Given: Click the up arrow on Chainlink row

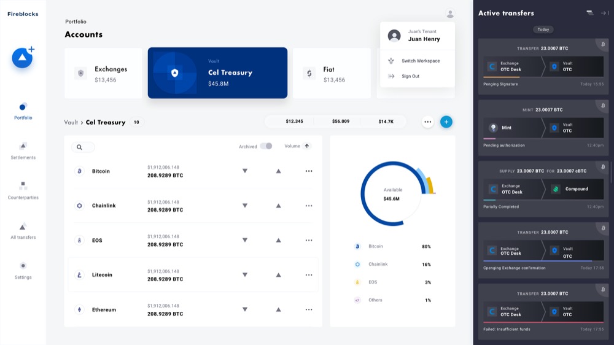Looking at the screenshot, I should click(x=278, y=206).
